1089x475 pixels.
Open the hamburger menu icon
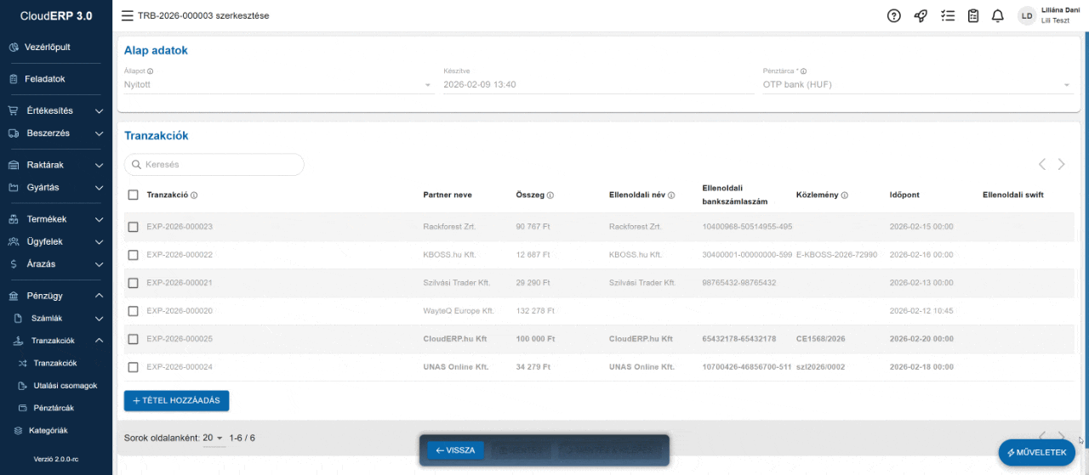point(127,15)
